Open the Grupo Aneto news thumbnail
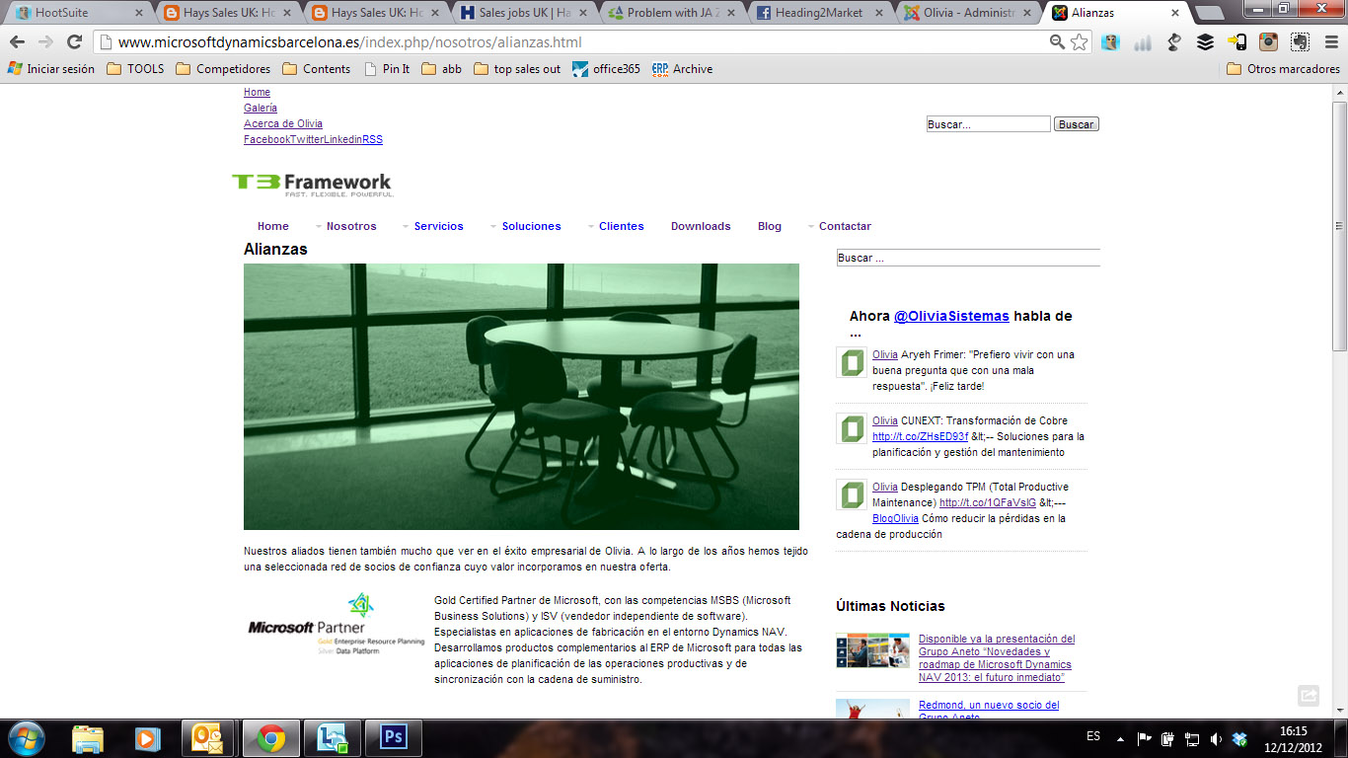1348x758 pixels. tap(872, 650)
